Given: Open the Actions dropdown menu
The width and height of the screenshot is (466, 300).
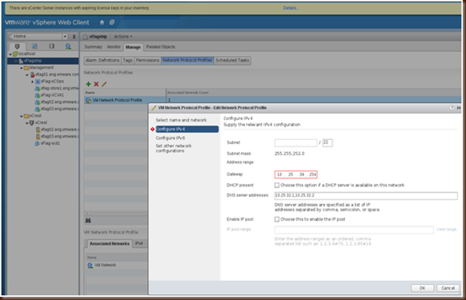Looking at the screenshot, I should tap(123, 37).
